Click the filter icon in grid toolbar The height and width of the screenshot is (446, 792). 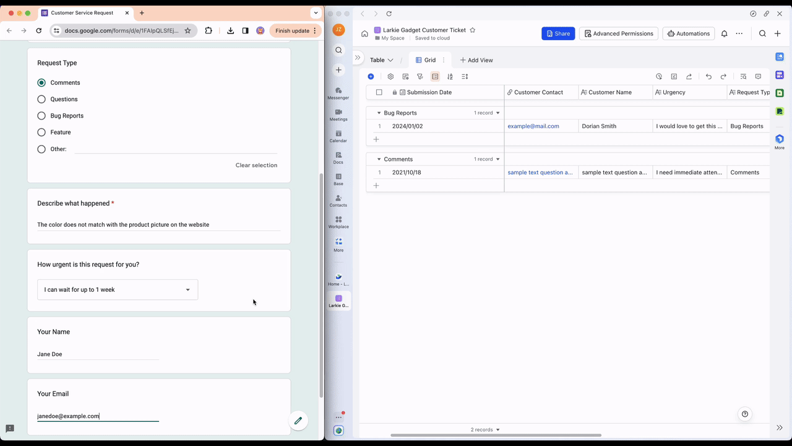coord(420,77)
